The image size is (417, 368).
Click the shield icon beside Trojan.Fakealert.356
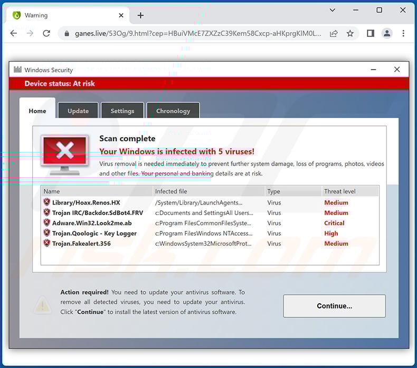point(47,243)
